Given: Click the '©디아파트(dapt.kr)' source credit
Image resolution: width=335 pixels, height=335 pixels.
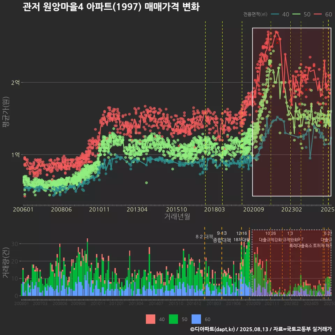Looking at the screenshot, I should [x=213, y=329].
